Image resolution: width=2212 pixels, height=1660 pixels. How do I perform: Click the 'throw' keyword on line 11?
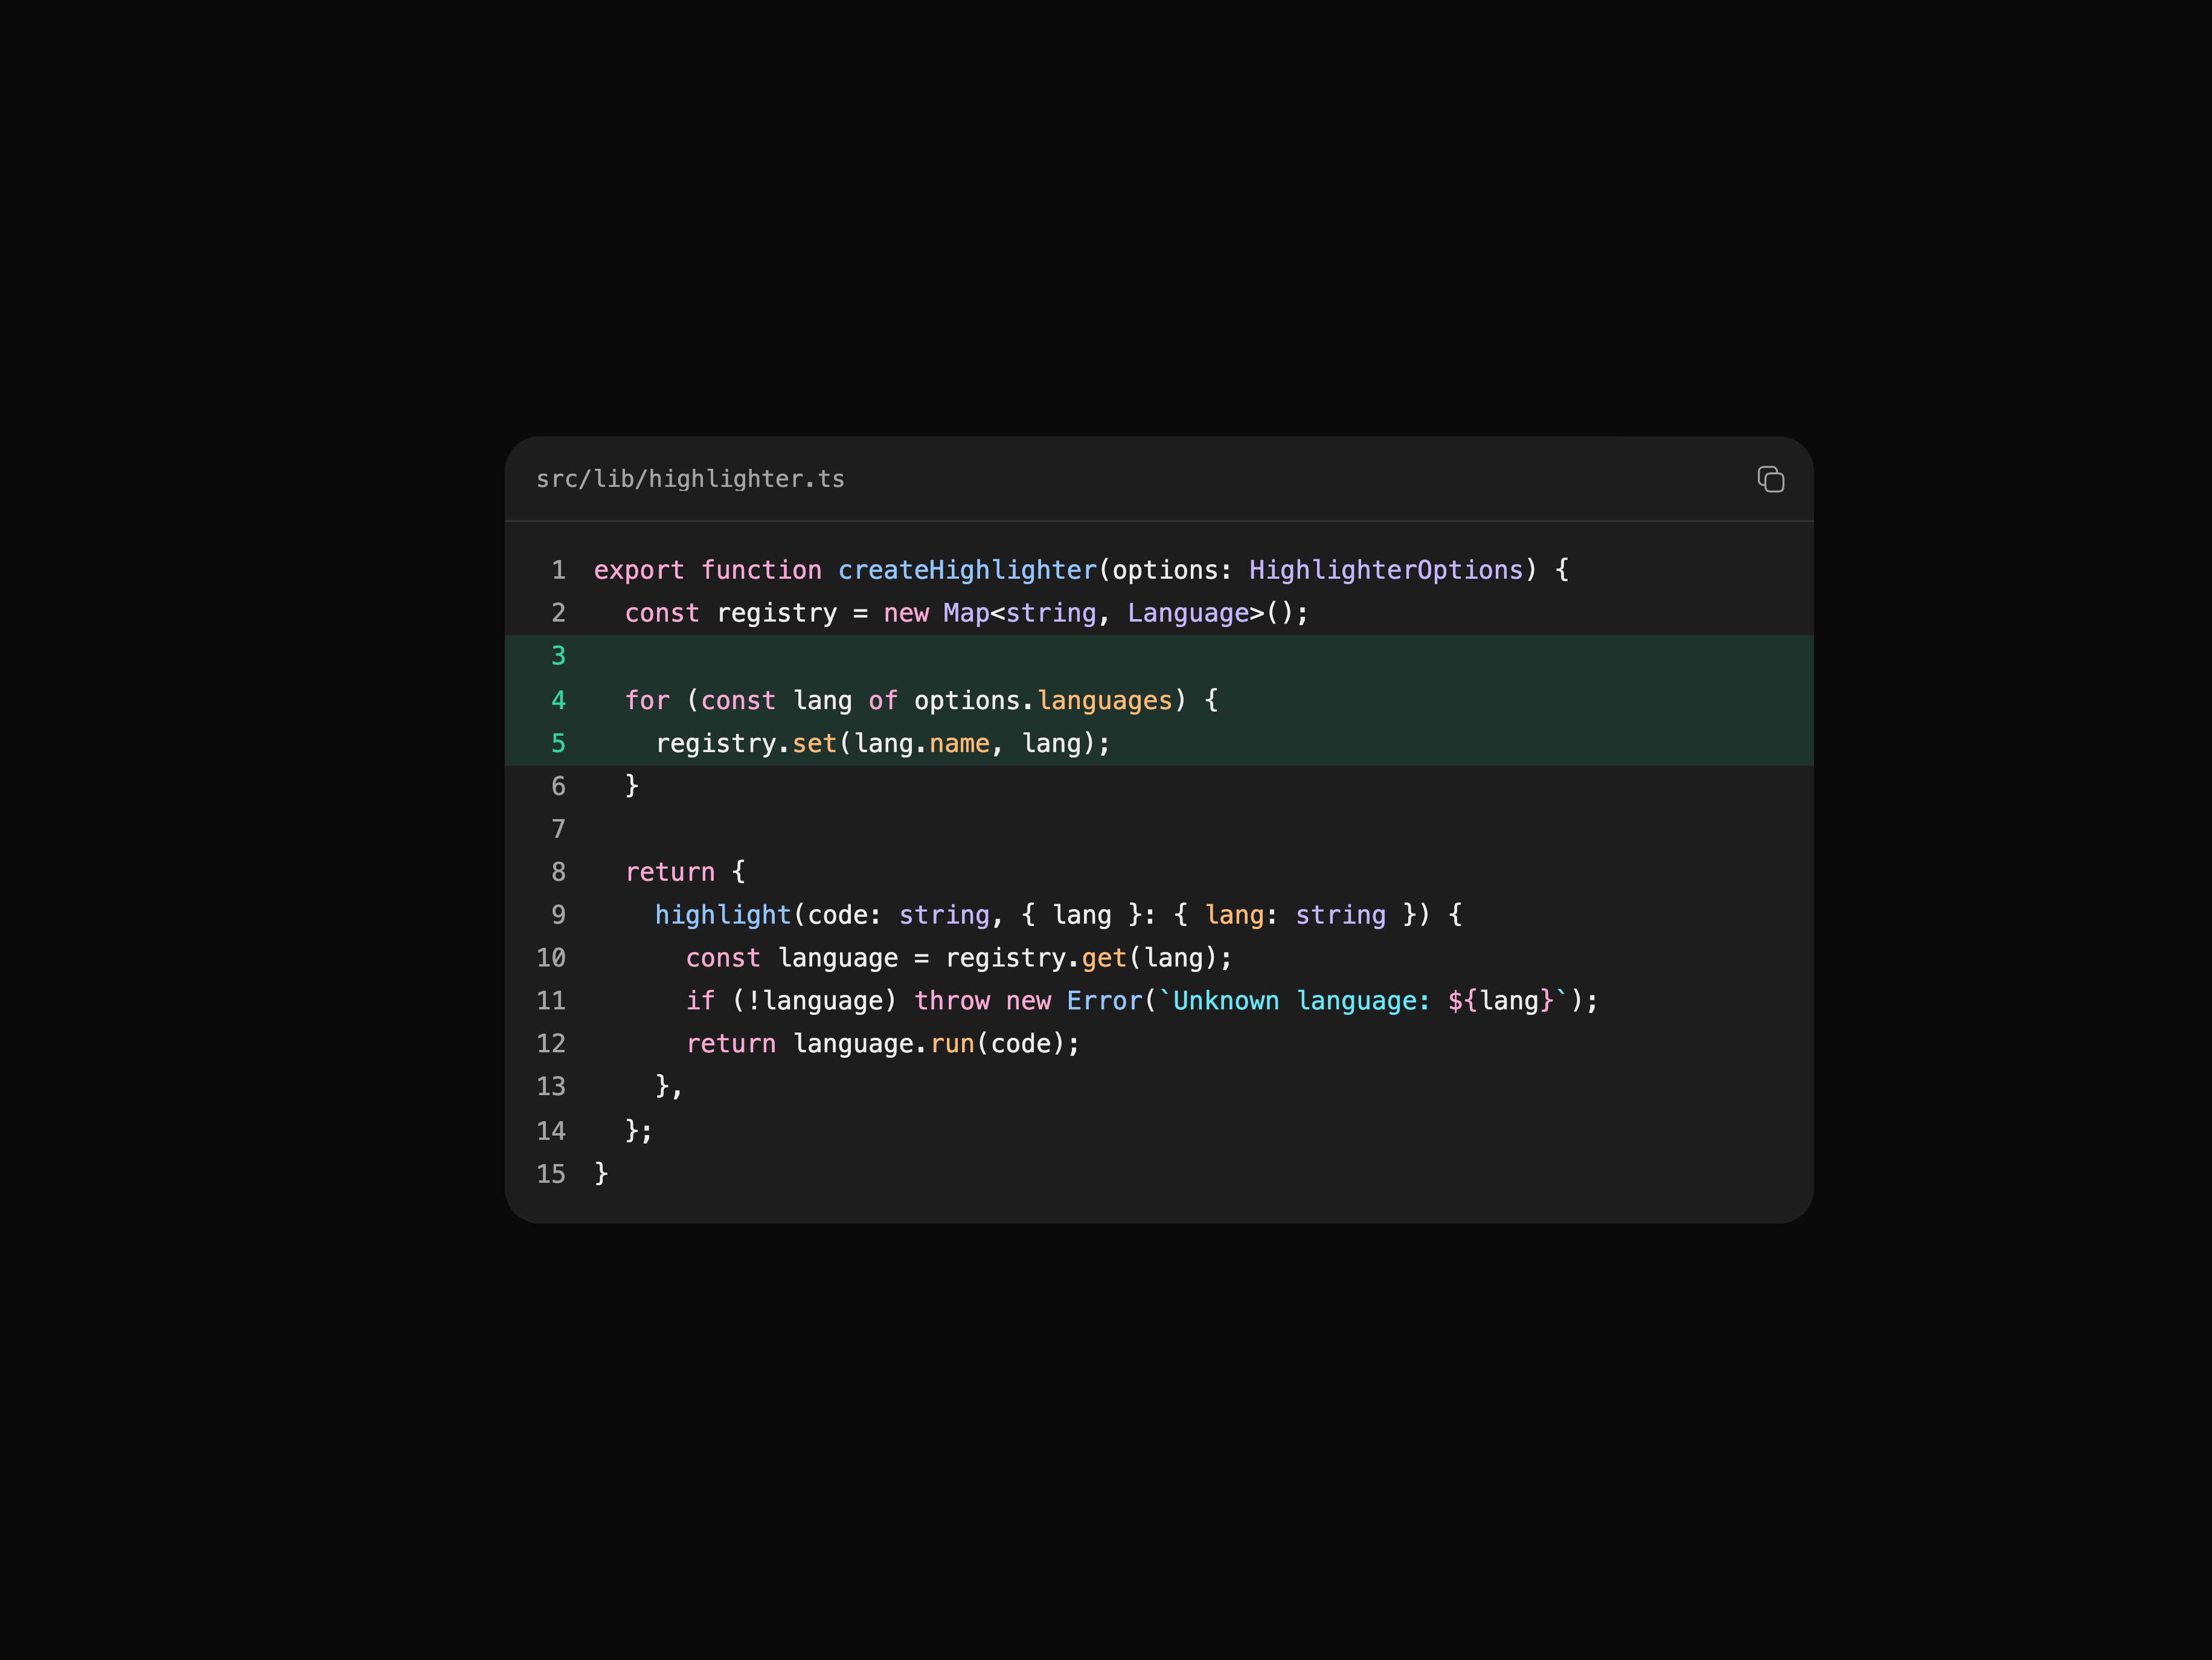click(952, 1000)
